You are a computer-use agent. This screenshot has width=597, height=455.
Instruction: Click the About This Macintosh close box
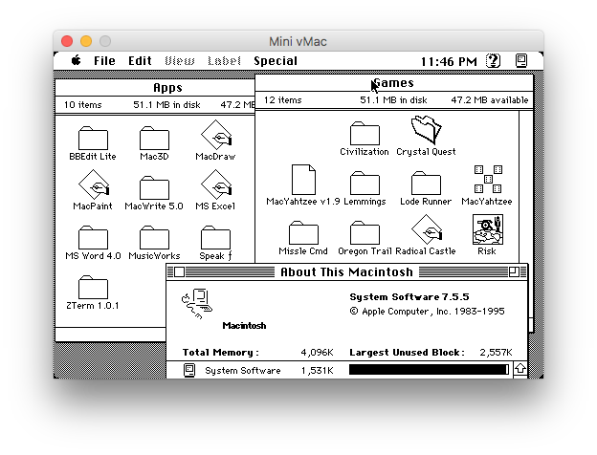(179, 272)
